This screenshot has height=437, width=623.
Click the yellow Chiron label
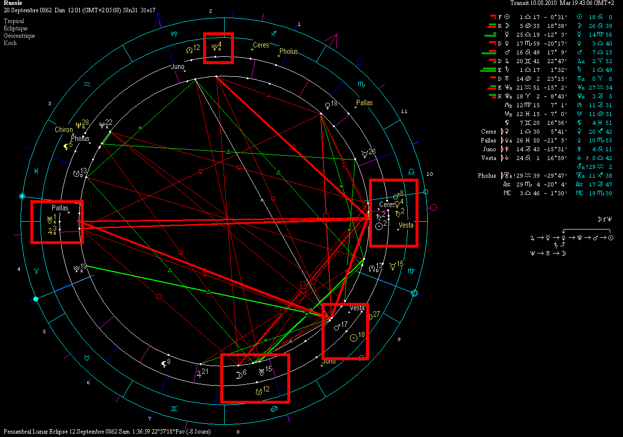tap(64, 130)
